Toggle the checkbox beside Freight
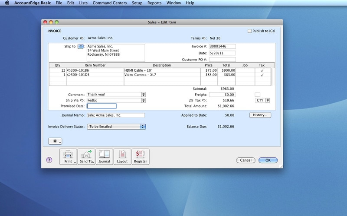The height and width of the screenshot is (216, 347). click(257, 95)
